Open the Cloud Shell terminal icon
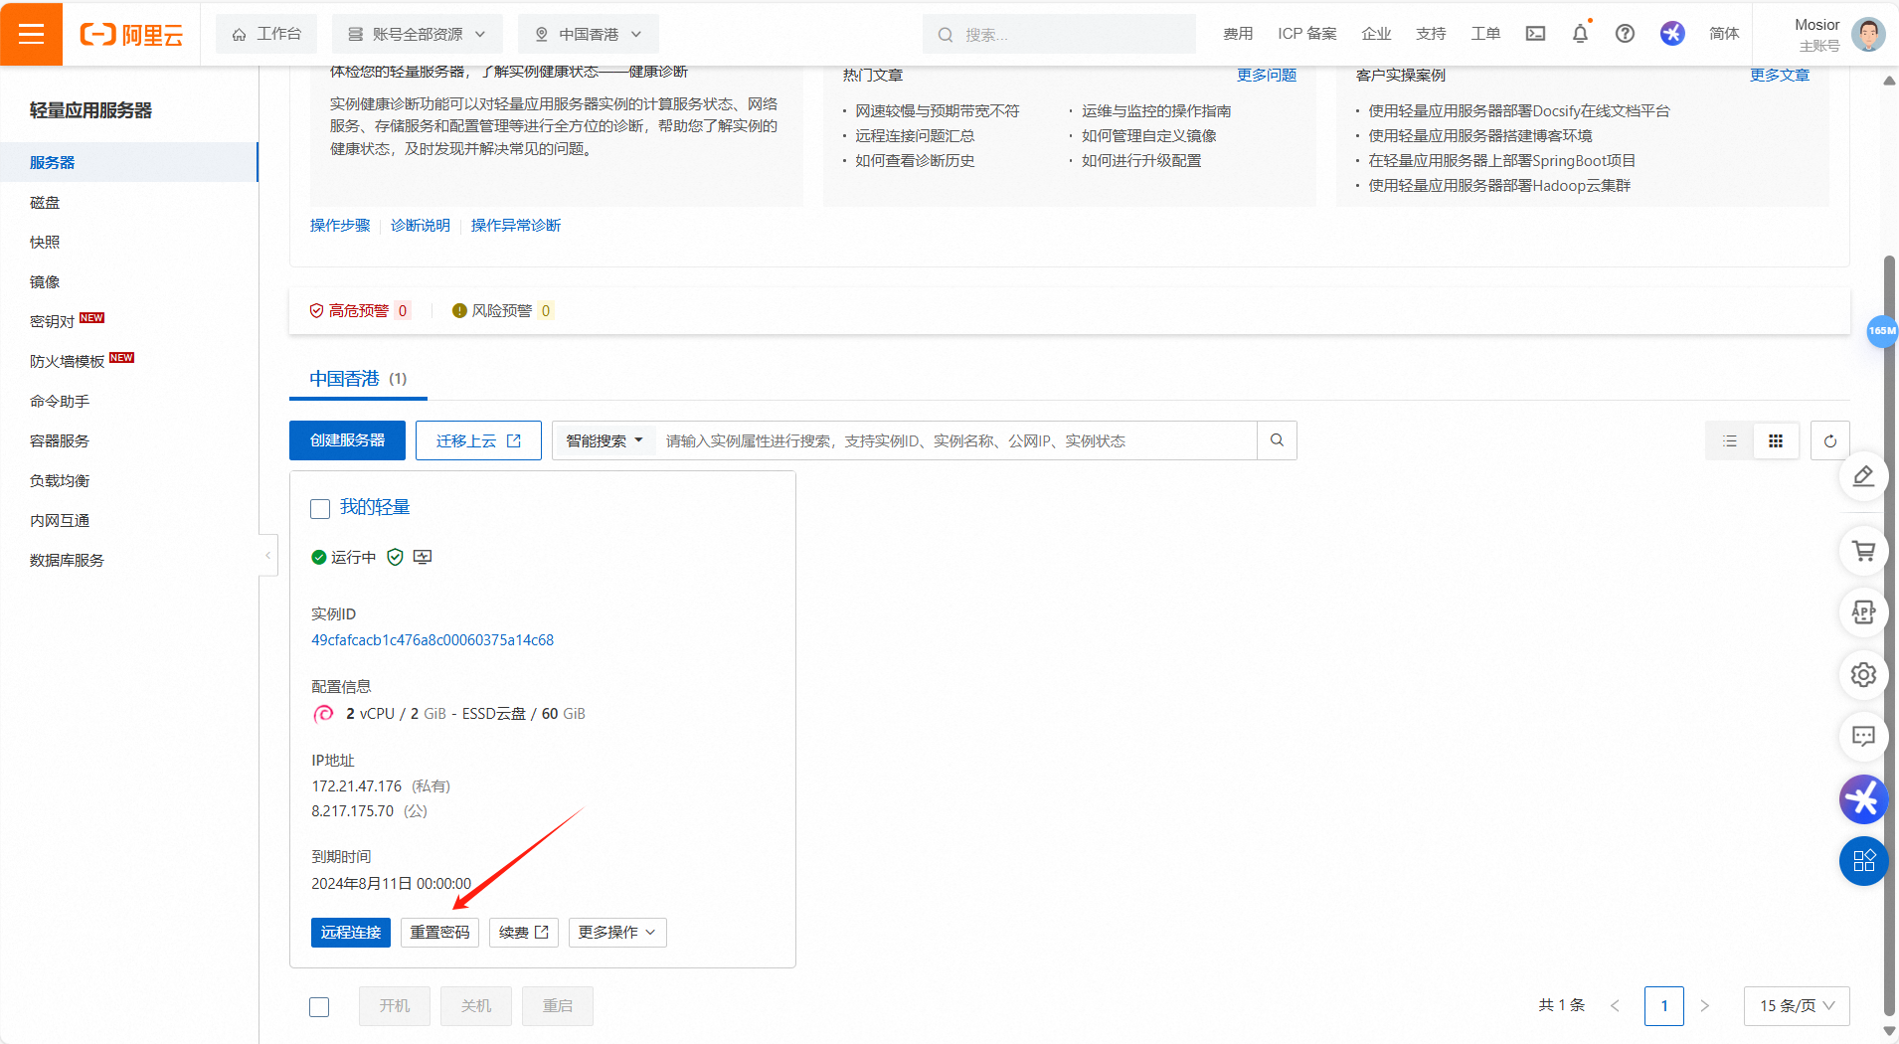This screenshot has height=1044, width=1899. (1535, 34)
